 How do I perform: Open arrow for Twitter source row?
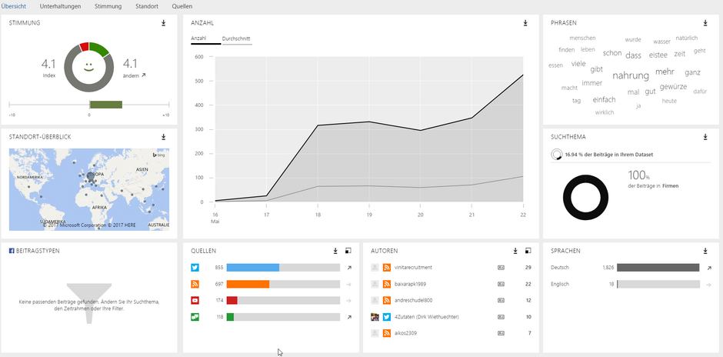(349, 268)
